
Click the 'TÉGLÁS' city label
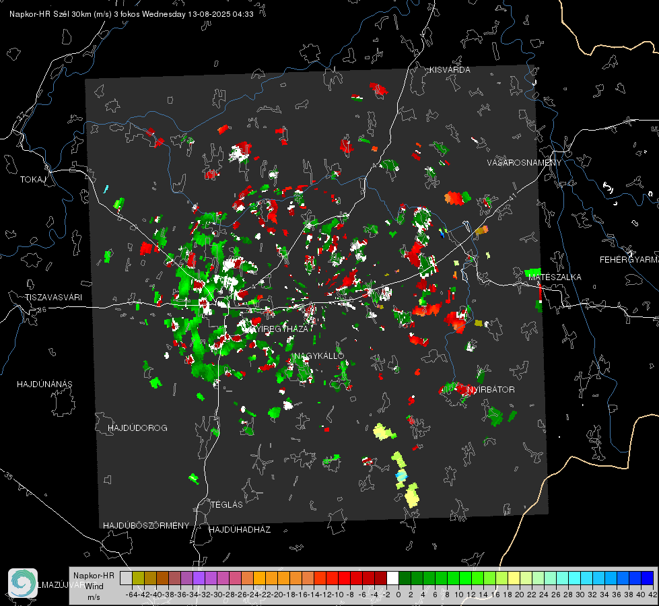pos(227,505)
